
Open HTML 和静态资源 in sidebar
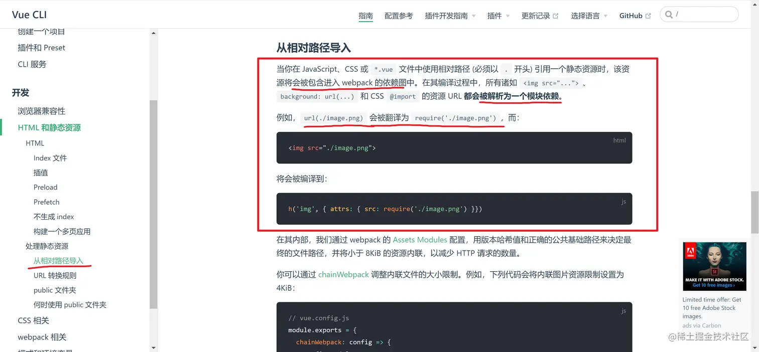[49, 127]
